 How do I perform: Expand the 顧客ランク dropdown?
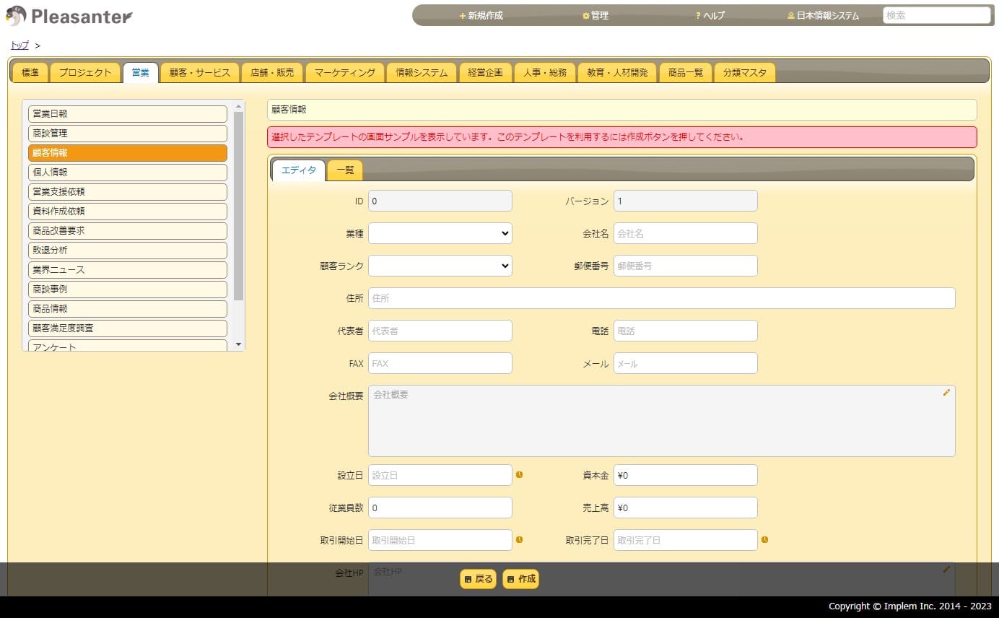440,266
